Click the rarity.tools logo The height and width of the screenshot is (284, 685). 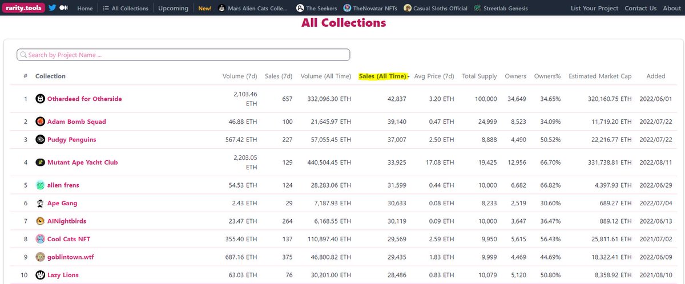(x=23, y=9)
